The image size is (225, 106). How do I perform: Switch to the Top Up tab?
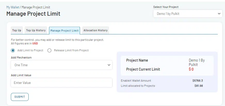[x=17, y=30]
